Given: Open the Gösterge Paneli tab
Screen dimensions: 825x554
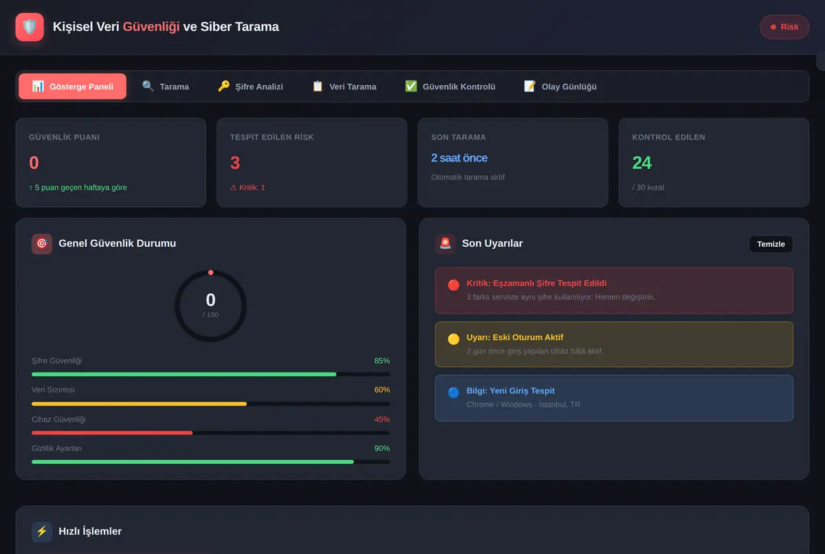Looking at the screenshot, I should point(72,87).
